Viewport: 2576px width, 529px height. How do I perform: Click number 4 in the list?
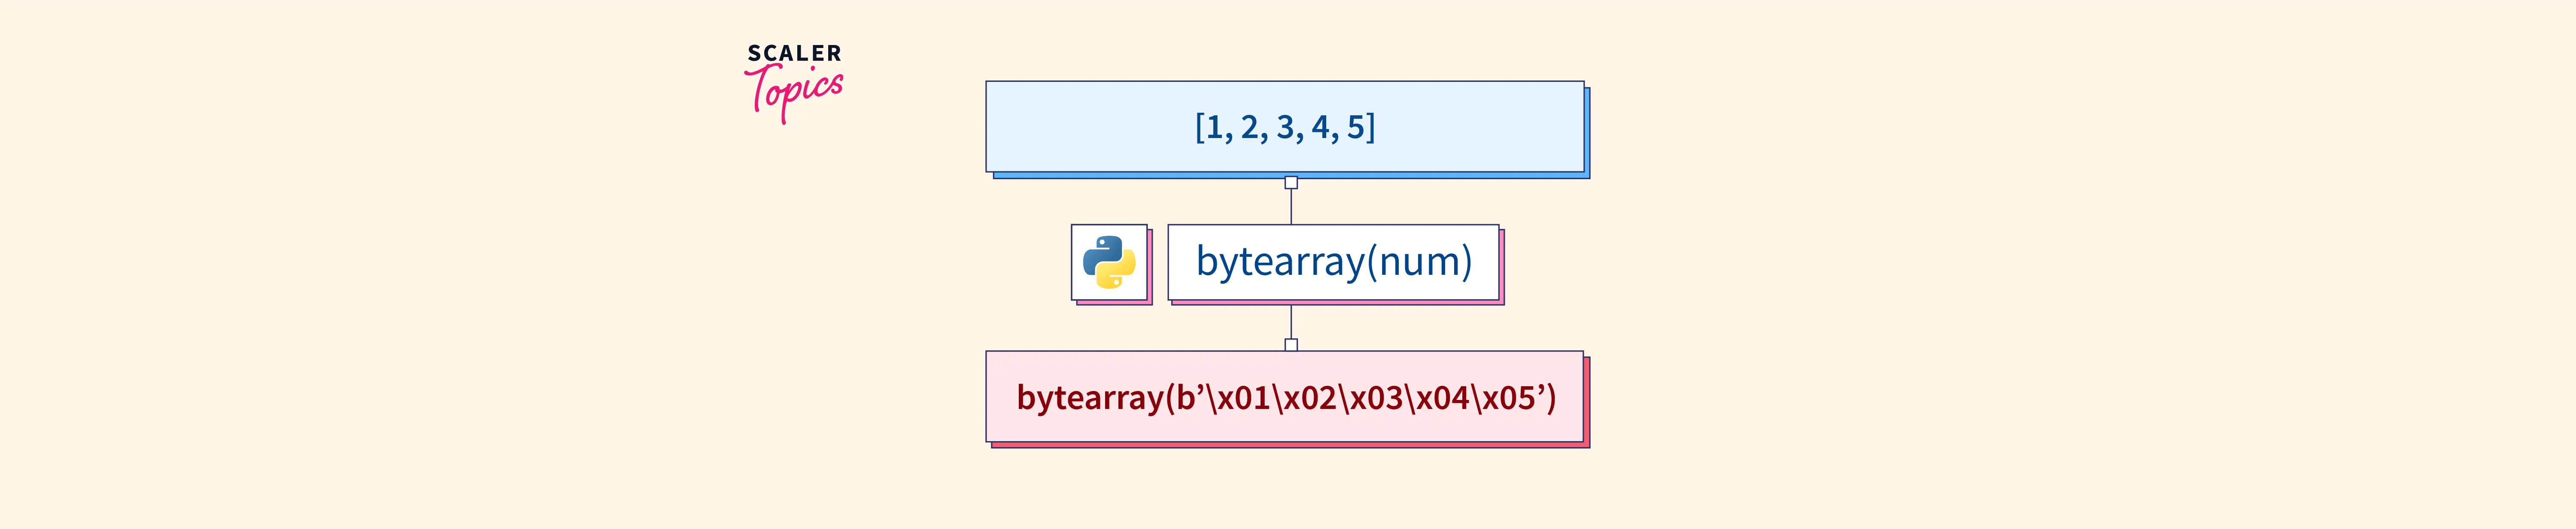pyautogui.click(x=1320, y=128)
